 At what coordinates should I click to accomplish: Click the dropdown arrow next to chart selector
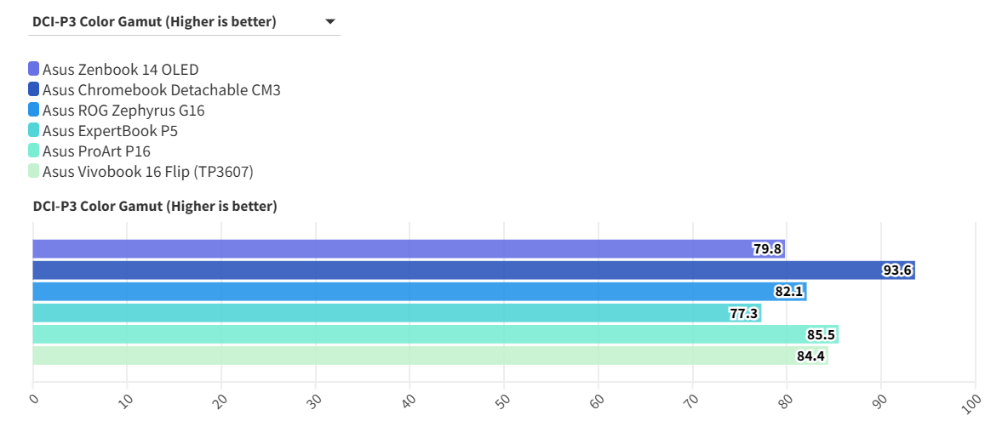click(x=330, y=22)
